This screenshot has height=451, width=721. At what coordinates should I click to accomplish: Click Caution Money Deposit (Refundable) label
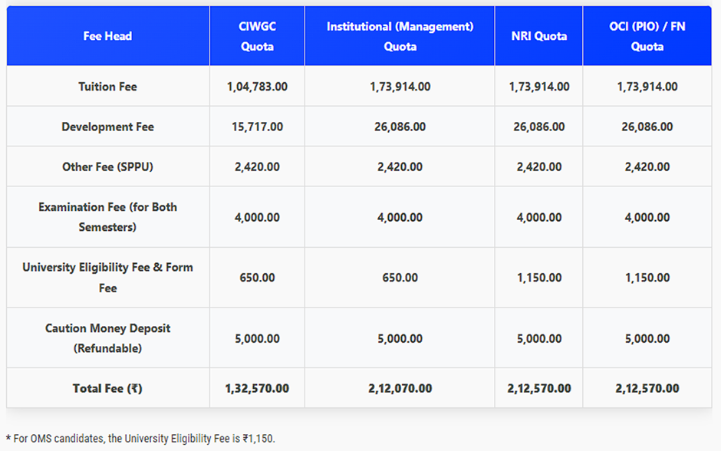[x=107, y=338]
